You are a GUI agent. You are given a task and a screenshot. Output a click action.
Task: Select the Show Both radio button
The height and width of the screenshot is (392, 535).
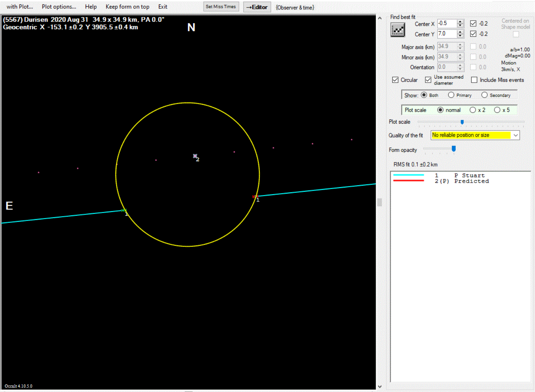(424, 95)
